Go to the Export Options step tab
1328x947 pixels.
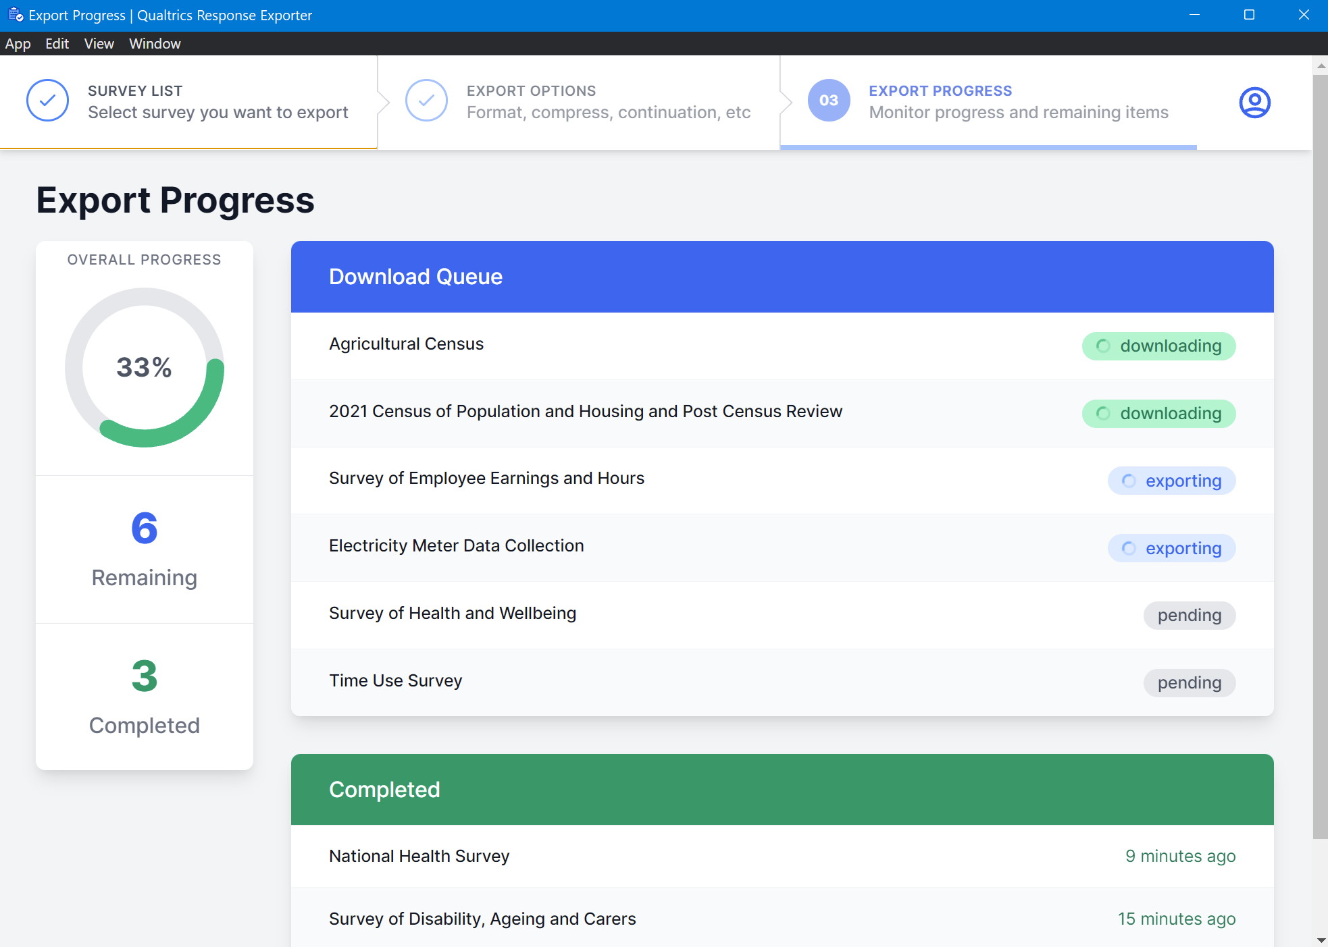point(608,102)
